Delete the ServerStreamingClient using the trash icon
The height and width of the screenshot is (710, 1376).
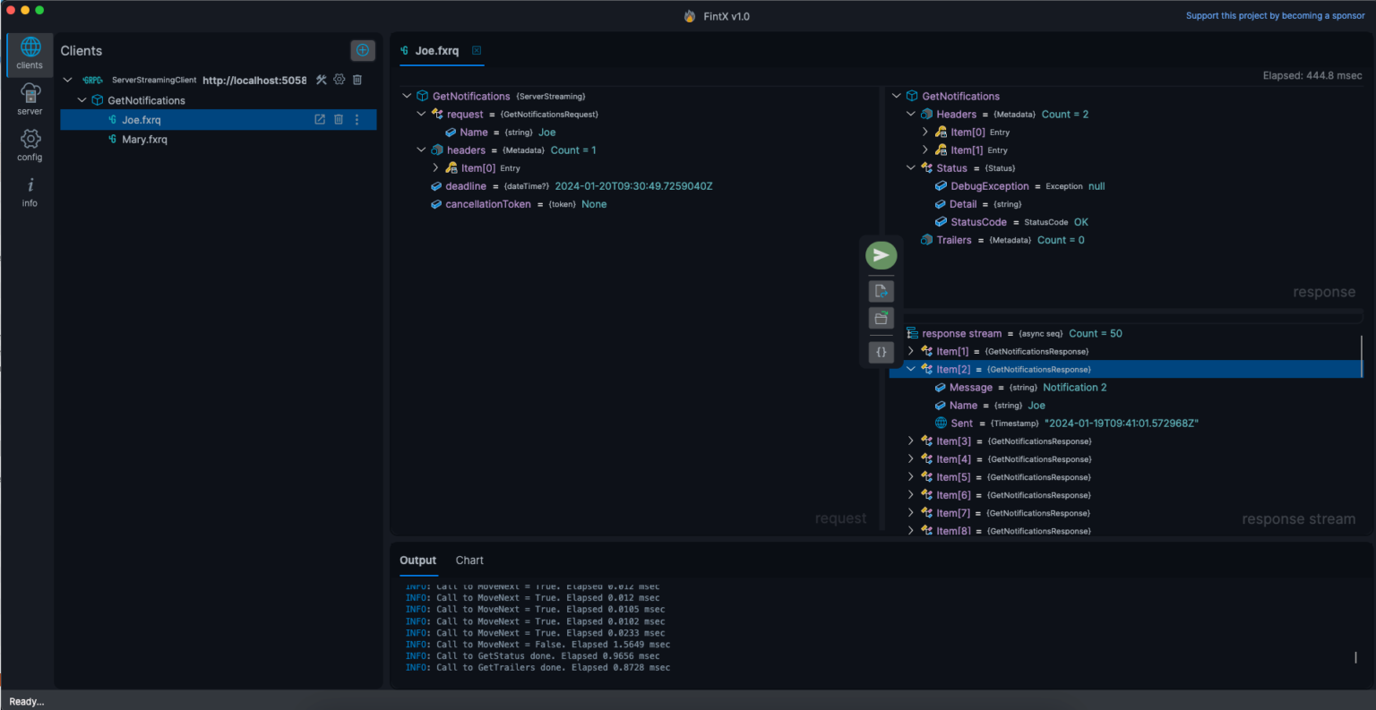(357, 80)
